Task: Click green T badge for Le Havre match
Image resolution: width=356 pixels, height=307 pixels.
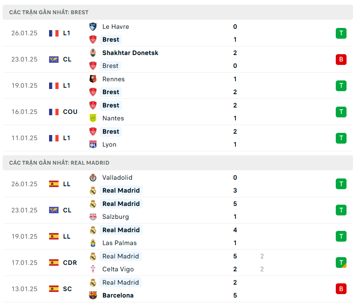Action: (341, 33)
